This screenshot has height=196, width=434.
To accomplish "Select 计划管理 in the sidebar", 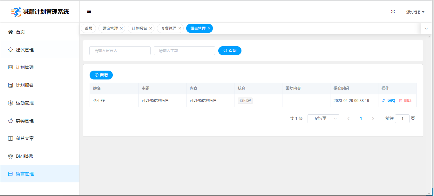I will pos(25,67).
